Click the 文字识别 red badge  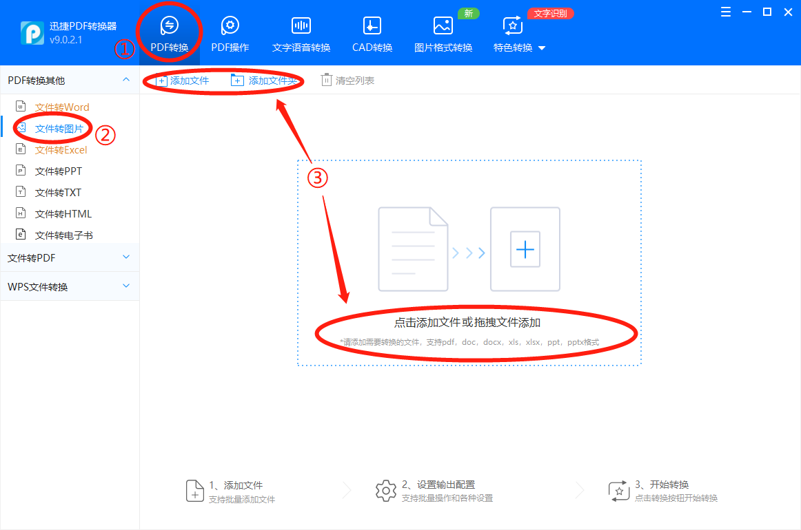550,13
